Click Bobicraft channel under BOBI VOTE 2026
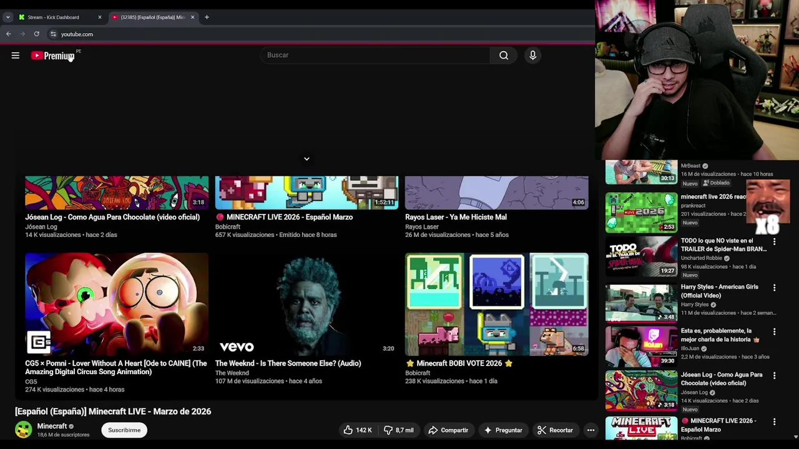 [x=418, y=373]
